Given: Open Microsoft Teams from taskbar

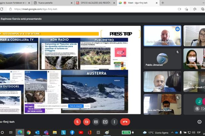Looking at the screenshot, I should 46,132.
